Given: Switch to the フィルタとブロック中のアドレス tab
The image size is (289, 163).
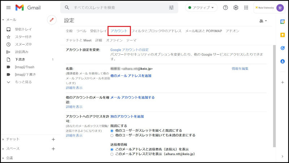Looking at the screenshot, I should [156, 31].
